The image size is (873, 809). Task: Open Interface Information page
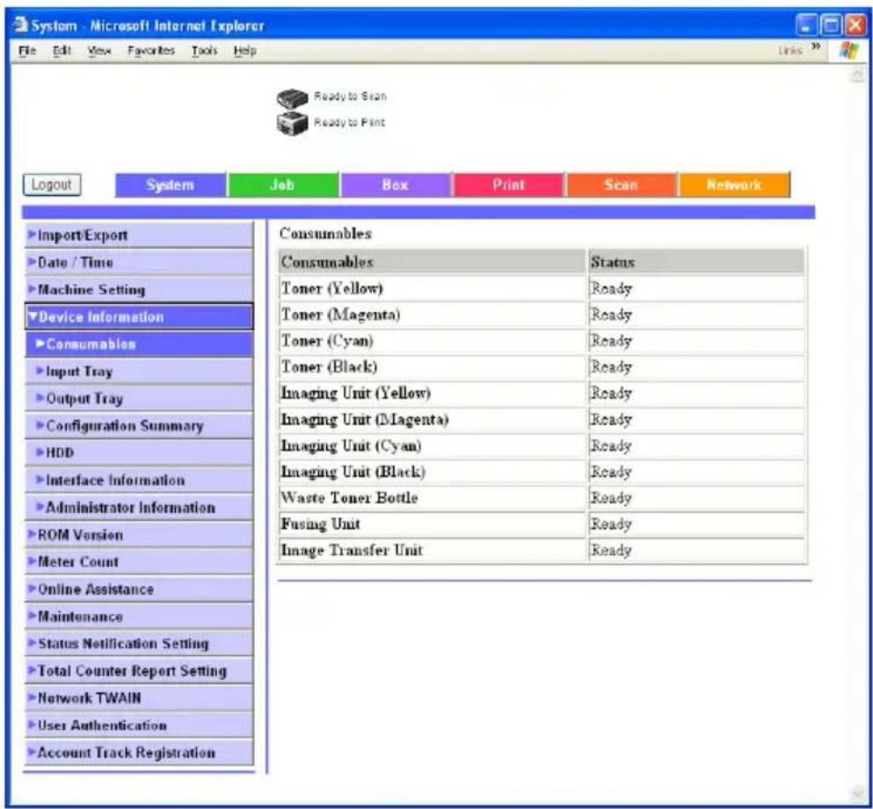pos(139,480)
